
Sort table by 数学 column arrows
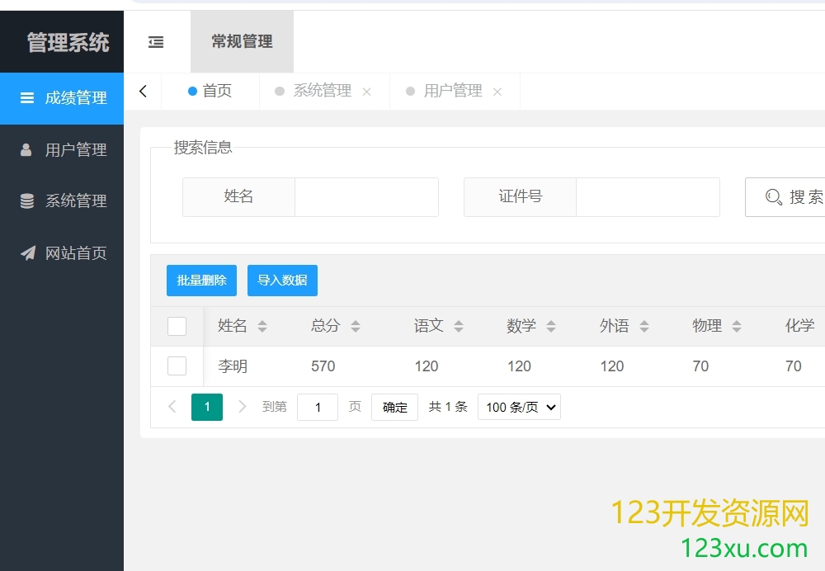(x=551, y=327)
